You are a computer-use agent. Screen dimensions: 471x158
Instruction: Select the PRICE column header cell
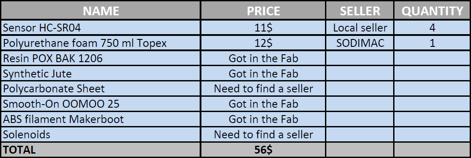tap(263, 11)
